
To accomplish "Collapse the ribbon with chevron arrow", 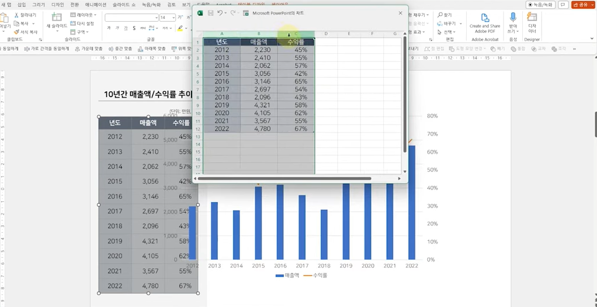I will 592,39.
